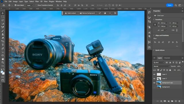Select the Move tool in left toolbar
This screenshot has width=184, height=104.
3,13
